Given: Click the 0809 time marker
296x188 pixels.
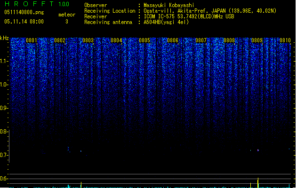Looking at the screenshot, I should pyautogui.click(x=257, y=40).
